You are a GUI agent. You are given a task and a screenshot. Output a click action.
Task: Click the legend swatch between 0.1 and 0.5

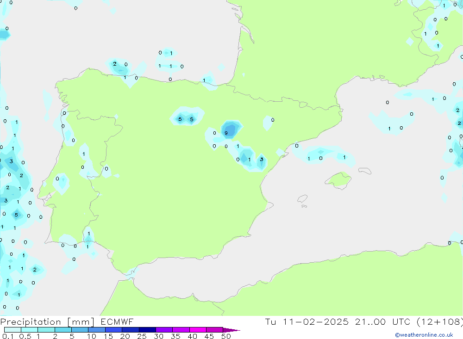pos(13,330)
